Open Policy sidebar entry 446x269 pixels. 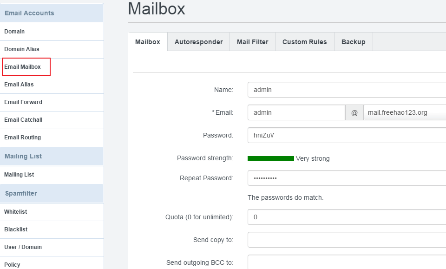[x=52, y=263]
